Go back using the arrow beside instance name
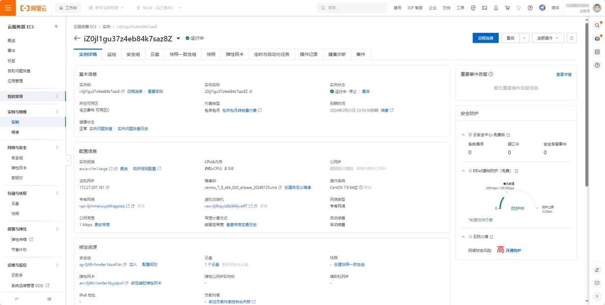605x305 pixels. click(77, 38)
